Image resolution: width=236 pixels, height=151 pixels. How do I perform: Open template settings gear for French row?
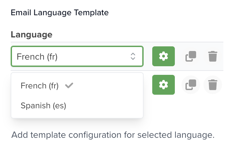tap(164, 56)
